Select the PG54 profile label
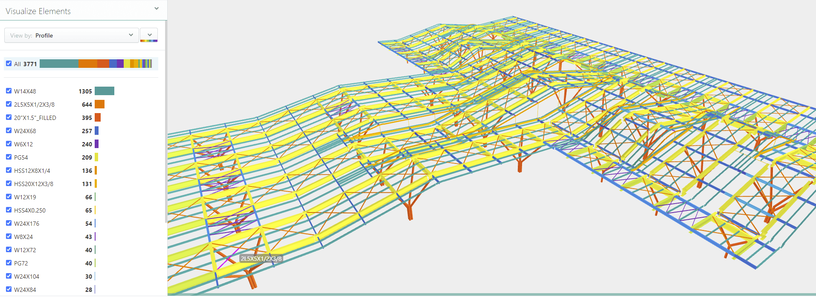The image size is (816, 297). pyautogui.click(x=21, y=157)
